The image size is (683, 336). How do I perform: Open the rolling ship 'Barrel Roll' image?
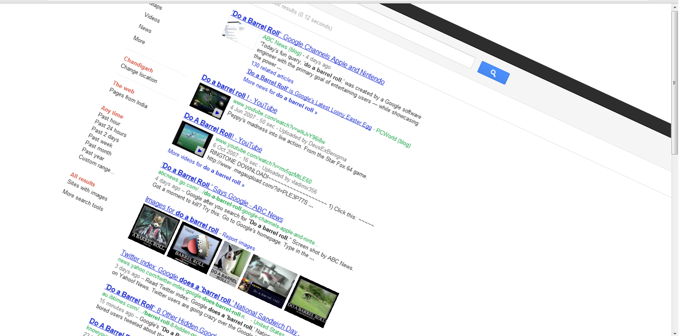pos(194,248)
